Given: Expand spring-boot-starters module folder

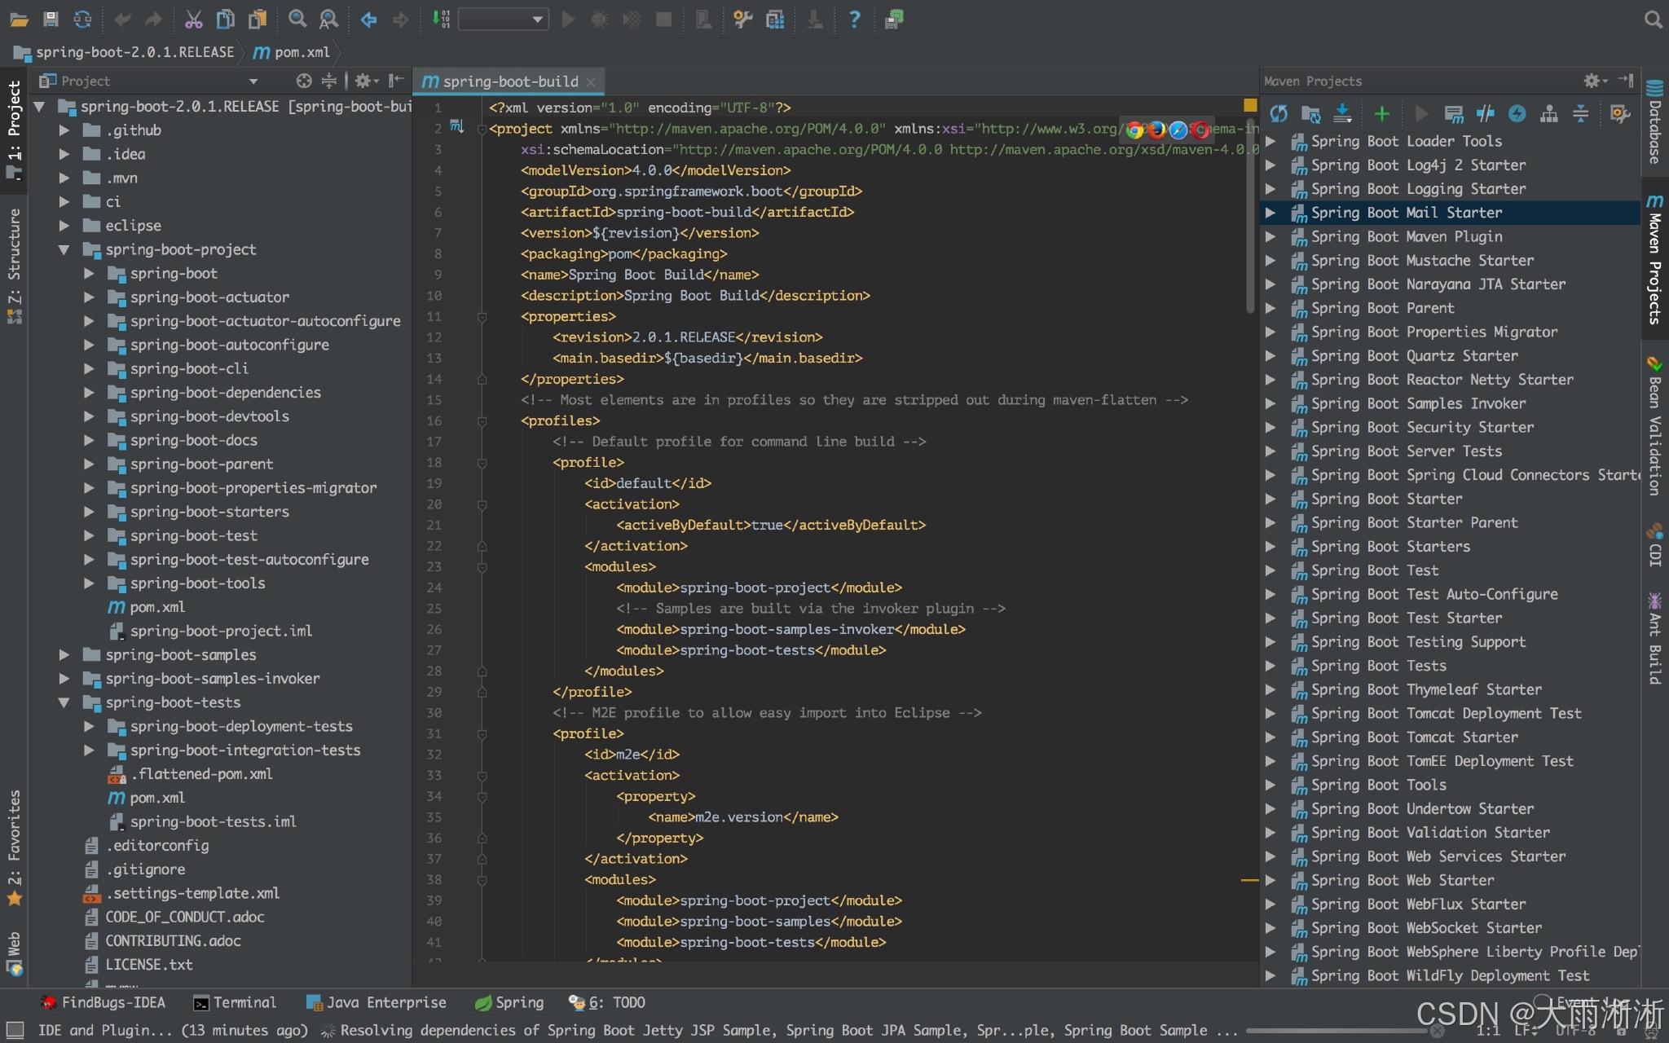Looking at the screenshot, I should click(89, 512).
